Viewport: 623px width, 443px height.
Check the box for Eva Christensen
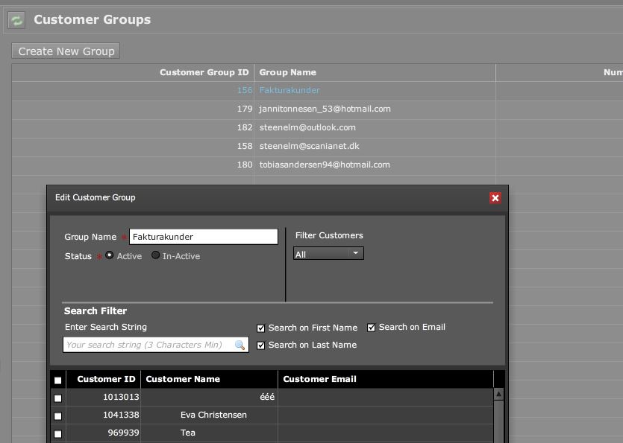click(58, 415)
